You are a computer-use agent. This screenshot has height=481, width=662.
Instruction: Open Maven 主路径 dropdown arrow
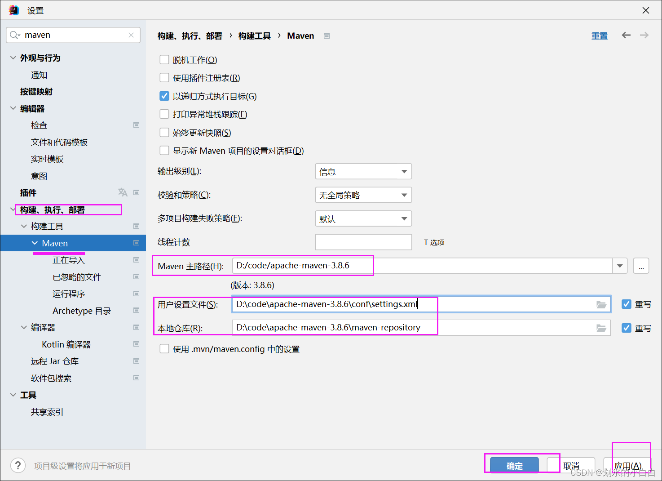coord(620,266)
